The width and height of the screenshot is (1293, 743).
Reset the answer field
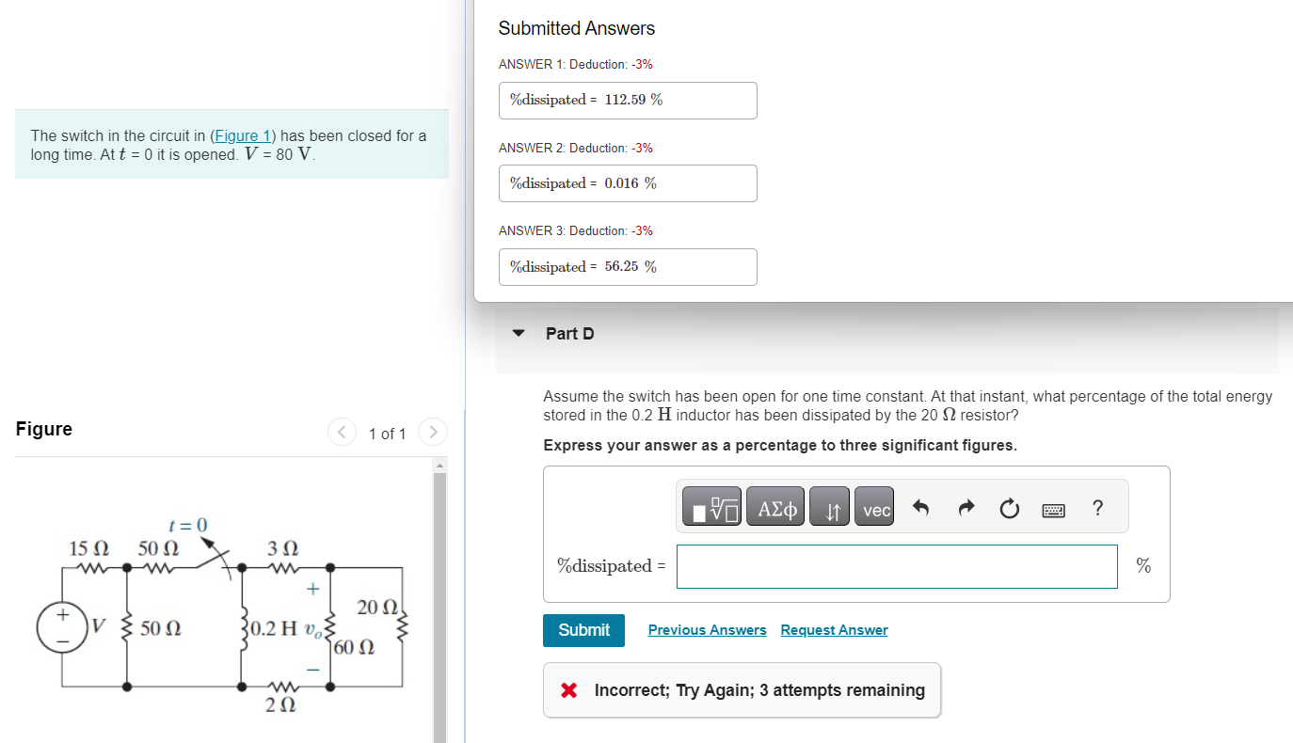[1009, 507]
